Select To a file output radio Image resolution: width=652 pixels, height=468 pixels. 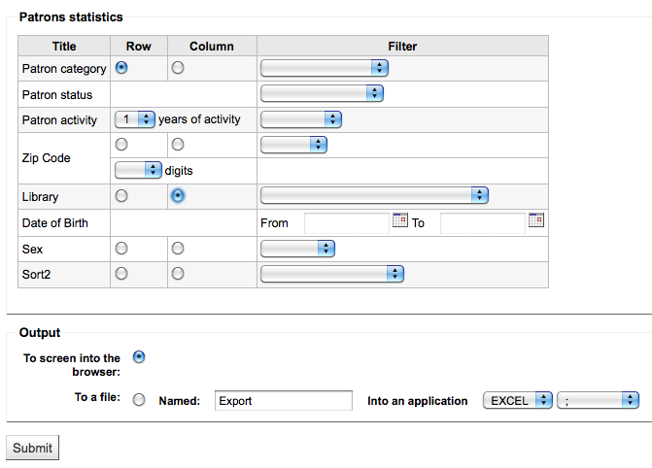click(x=139, y=400)
